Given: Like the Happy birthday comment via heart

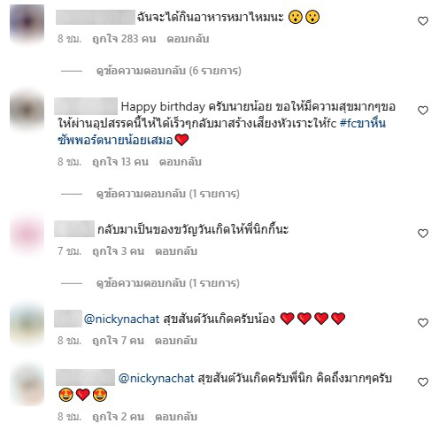Looking at the screenshot, I should coord(423,111).
